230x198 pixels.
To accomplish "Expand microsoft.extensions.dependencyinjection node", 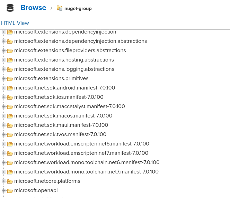I will (4, 32).
